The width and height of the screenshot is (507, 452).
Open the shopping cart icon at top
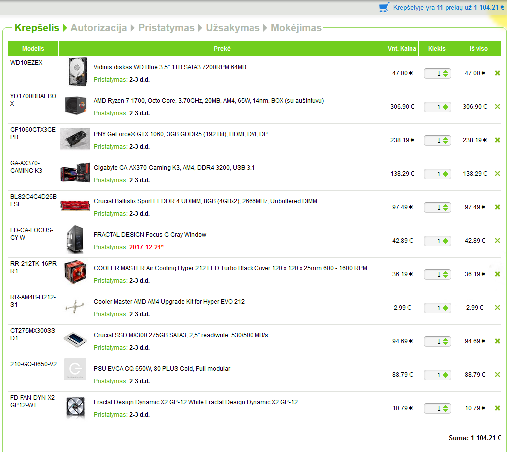pos(384,7)
